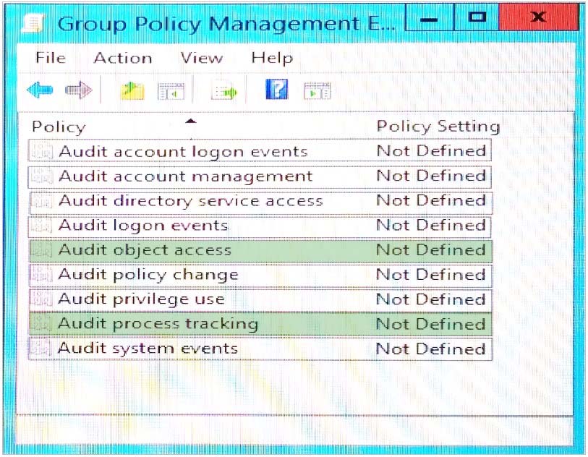The width and height of the screenshot is (588, 457).
Task: Click Not Defined for Audit policy change
Action: (431, 275)
